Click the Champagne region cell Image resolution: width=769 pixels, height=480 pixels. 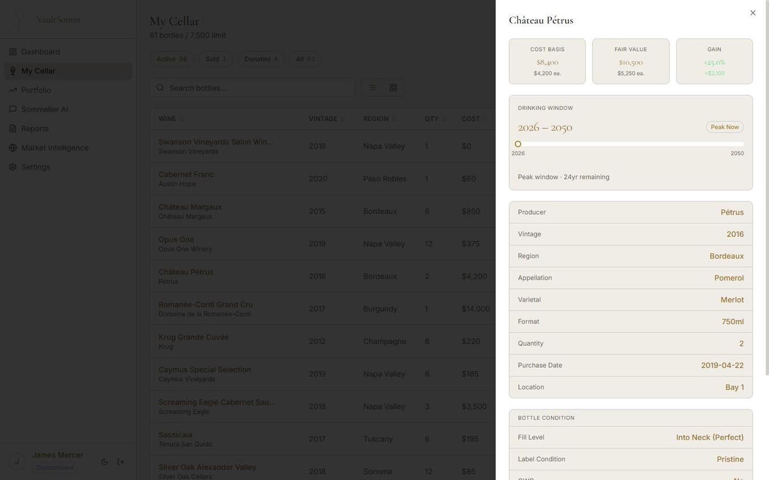pos(384,342)
